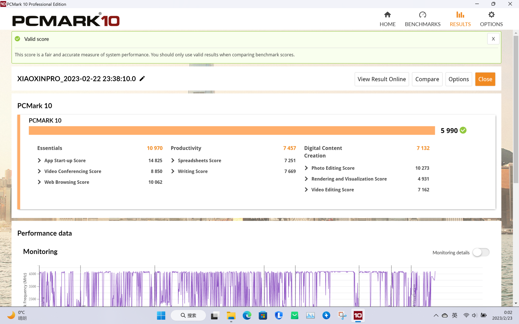Expand App Start-up Score details
The height and width of the screenshot is (324, 519).
click(39, 160)
